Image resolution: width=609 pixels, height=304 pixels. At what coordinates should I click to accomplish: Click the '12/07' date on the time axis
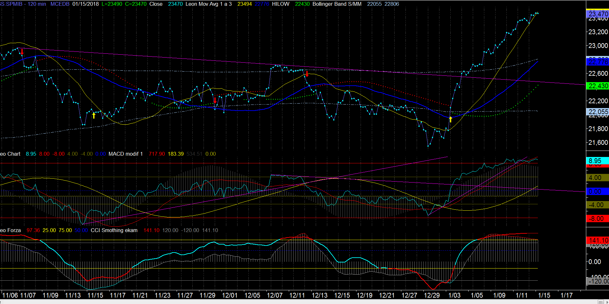[x=275, y=295]
